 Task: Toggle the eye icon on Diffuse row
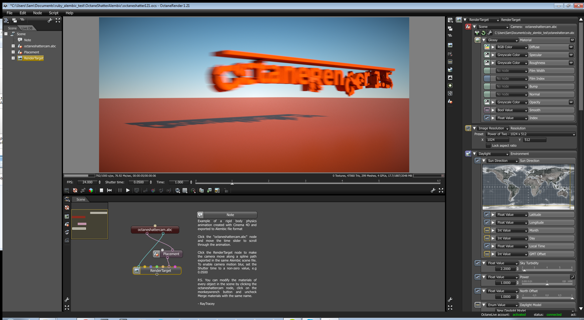(571, 47)
